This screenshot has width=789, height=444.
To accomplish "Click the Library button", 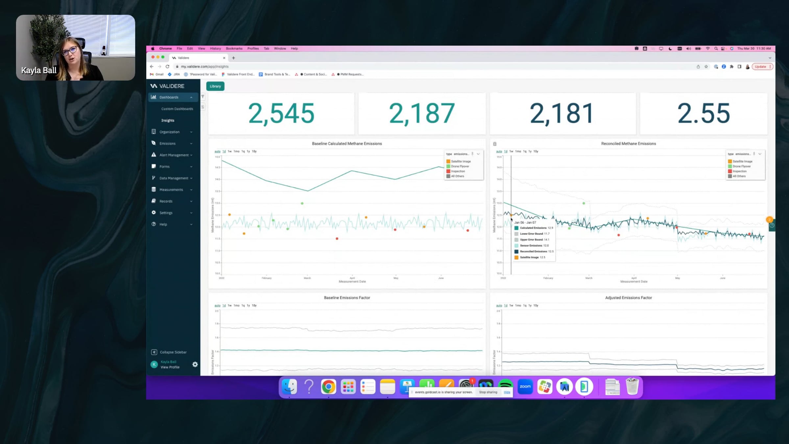I will (215, 86).
